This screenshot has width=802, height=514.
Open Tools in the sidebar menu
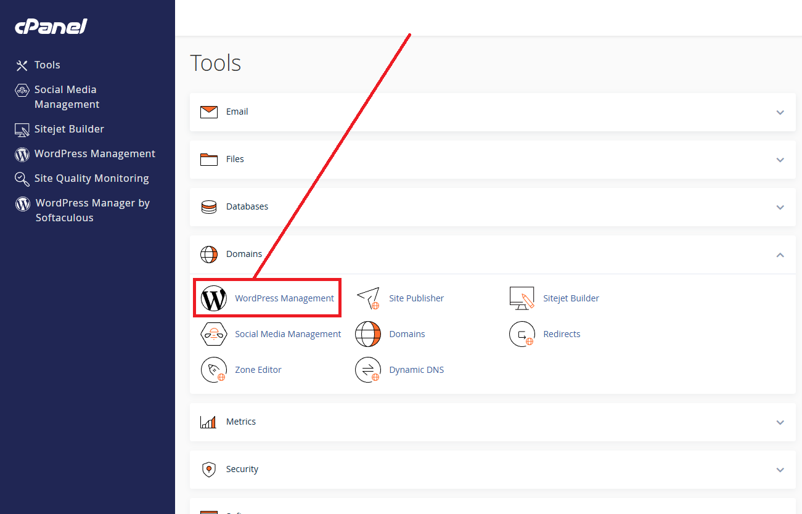[47, 65]
